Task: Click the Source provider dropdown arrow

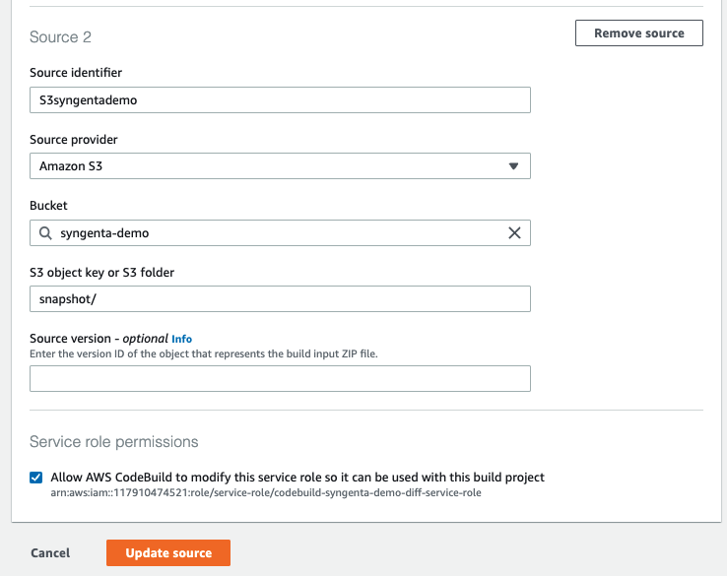Action: [x=513, y=166]
